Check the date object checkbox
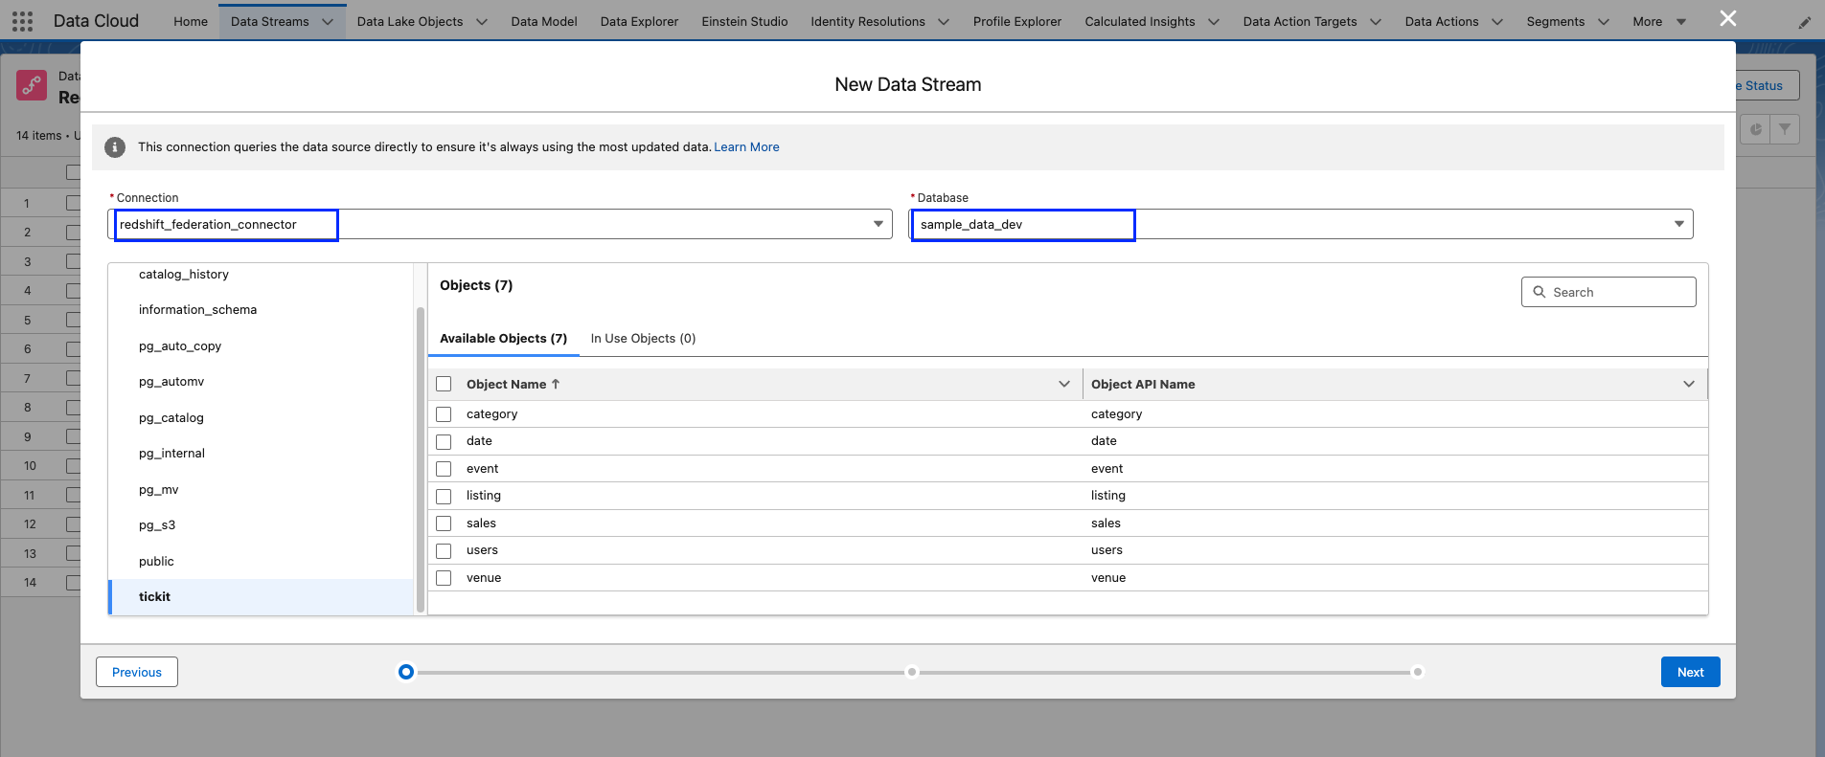This screenshot has width=1825, height=757. coord(444,442)
